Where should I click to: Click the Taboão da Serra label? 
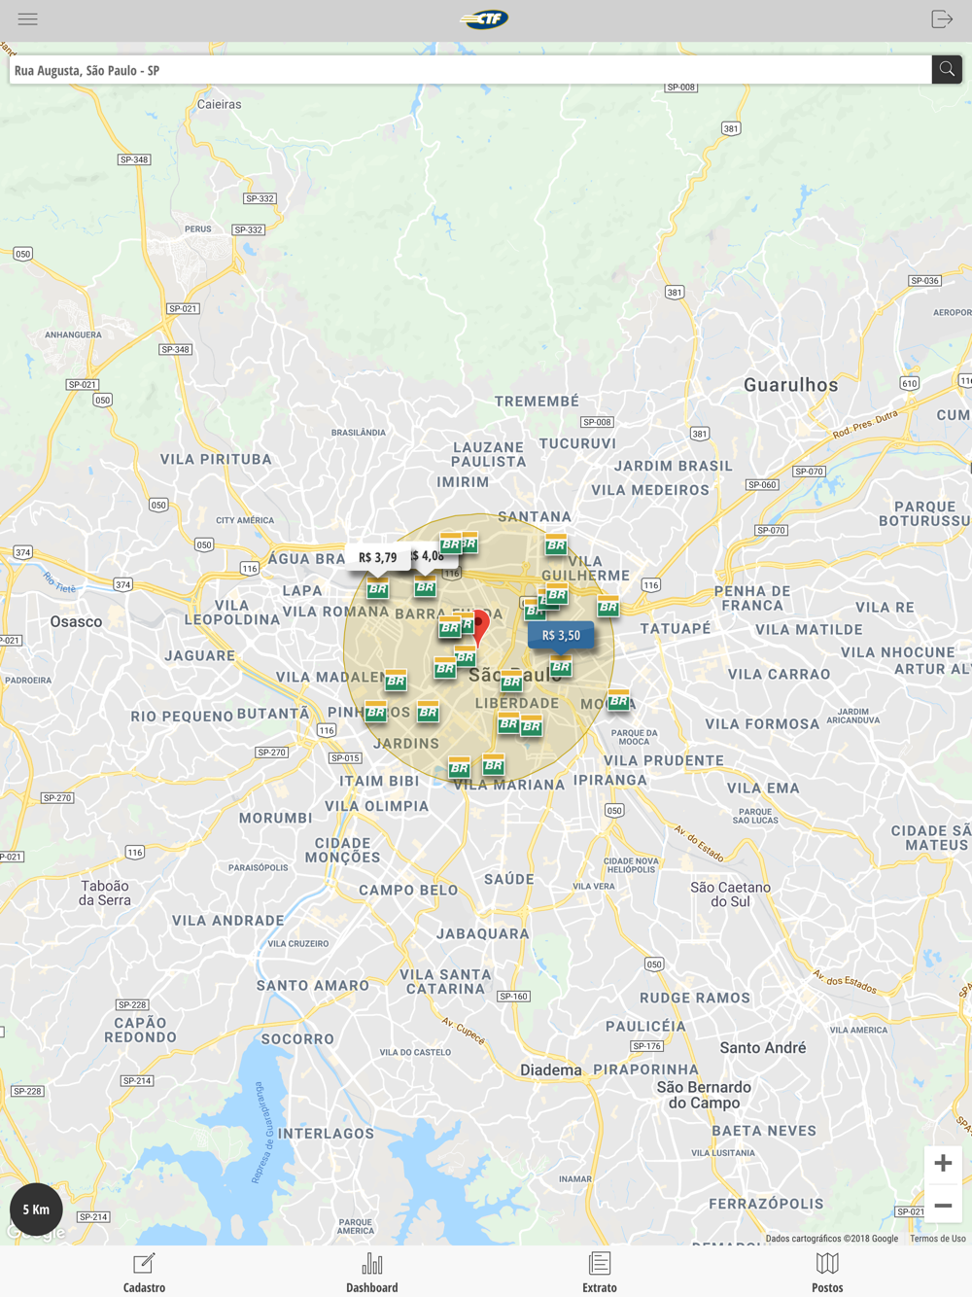pos(105,893)
